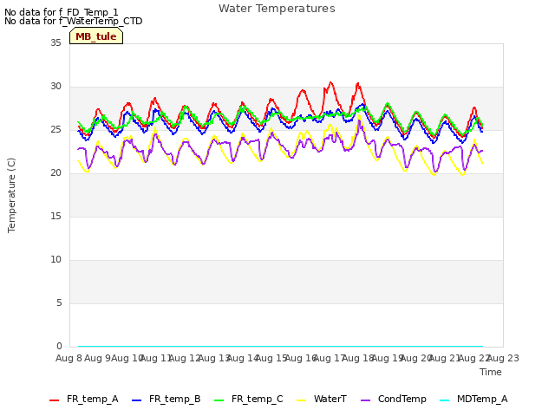Click the 'No data for f_FD_Temp_1' message
This screenshot has width=555, height=416.
[62, 12]
